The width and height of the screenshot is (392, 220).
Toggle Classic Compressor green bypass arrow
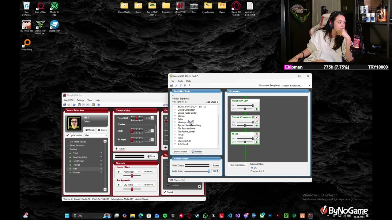tap(257, 125)
